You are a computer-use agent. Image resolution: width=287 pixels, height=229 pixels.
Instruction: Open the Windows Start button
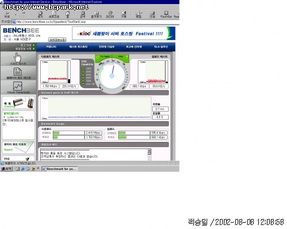tap(7, 169)
